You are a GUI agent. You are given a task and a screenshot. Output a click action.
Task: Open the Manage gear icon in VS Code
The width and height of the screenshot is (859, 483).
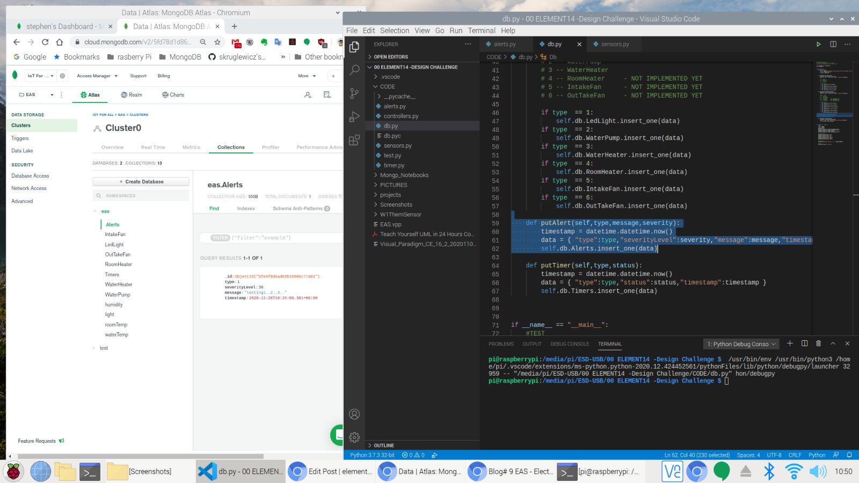point(354,437)
